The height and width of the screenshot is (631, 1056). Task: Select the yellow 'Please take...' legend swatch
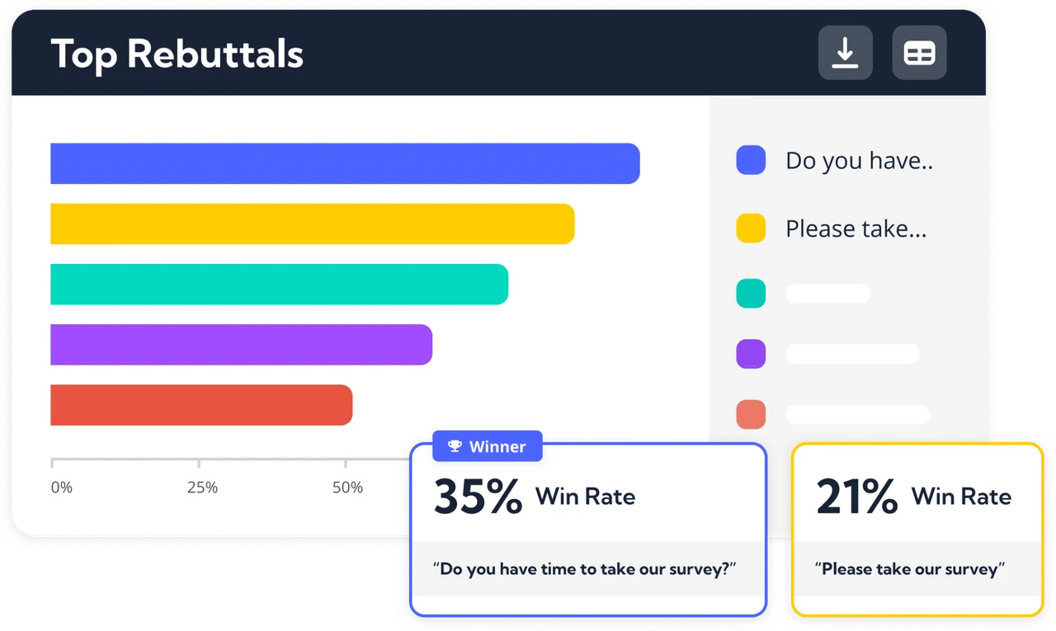[x=751, y=228]
